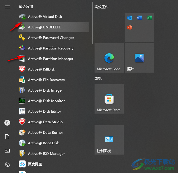Open Word from the Office tile folder
This screenshot has width=178, height=173.
[x=139, y=18]
